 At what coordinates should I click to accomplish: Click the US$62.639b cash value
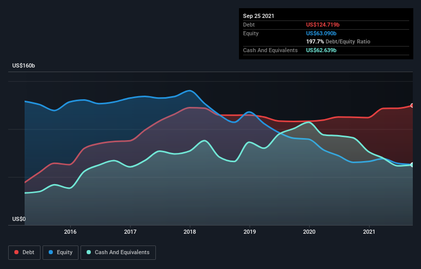click(321, 50)
